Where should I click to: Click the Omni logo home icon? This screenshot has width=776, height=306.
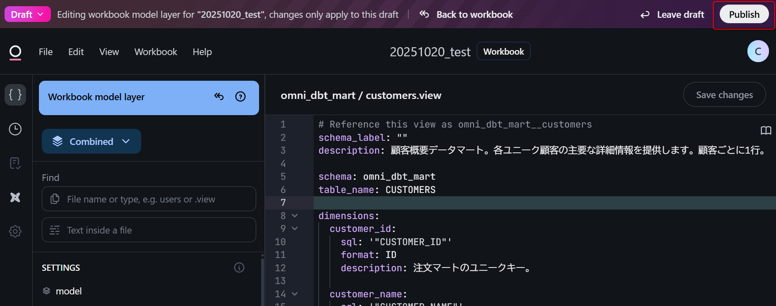[15, 52]
